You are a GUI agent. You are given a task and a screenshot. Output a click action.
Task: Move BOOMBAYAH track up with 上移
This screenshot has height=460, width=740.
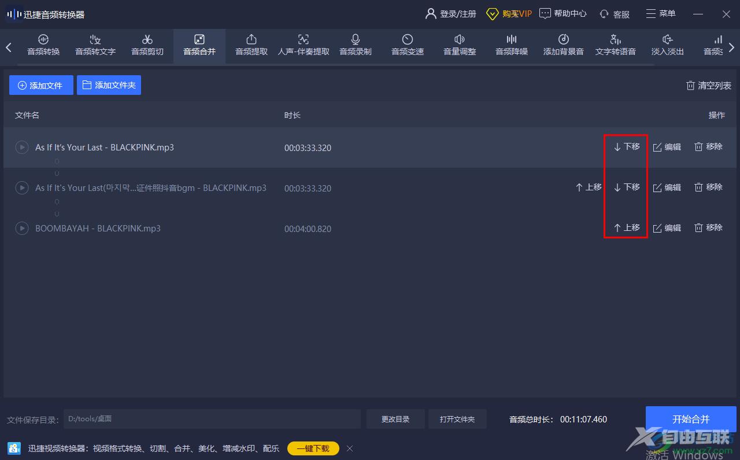627,228
